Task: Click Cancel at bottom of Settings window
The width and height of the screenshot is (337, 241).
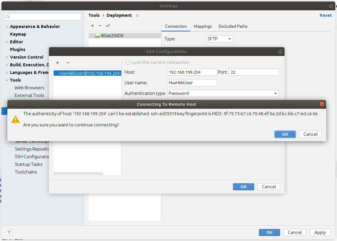Action: [295, 232]
